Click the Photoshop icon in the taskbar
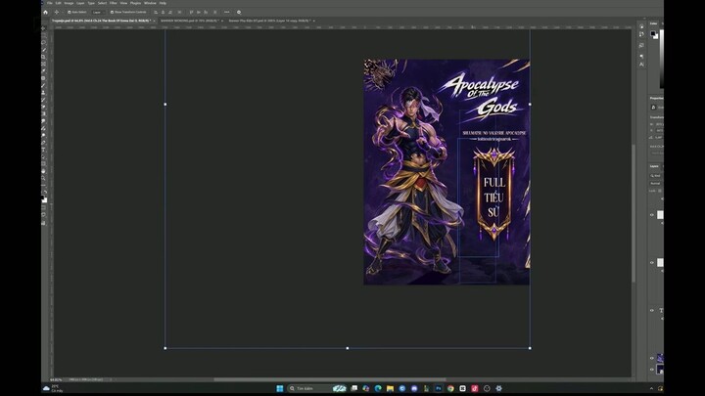705x396 pixels. click(x=439, y=388)
